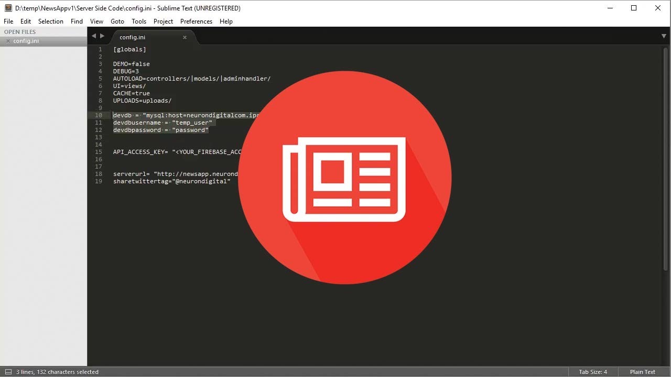This screenshot has width=671, height=377.
Task: Close the config.ini tab
Action: [x=185, y=37]
